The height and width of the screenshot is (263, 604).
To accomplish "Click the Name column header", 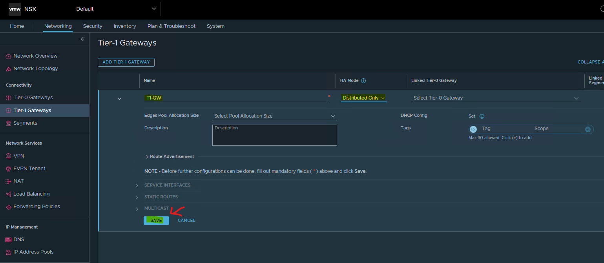I will click(x=150, y=80).
